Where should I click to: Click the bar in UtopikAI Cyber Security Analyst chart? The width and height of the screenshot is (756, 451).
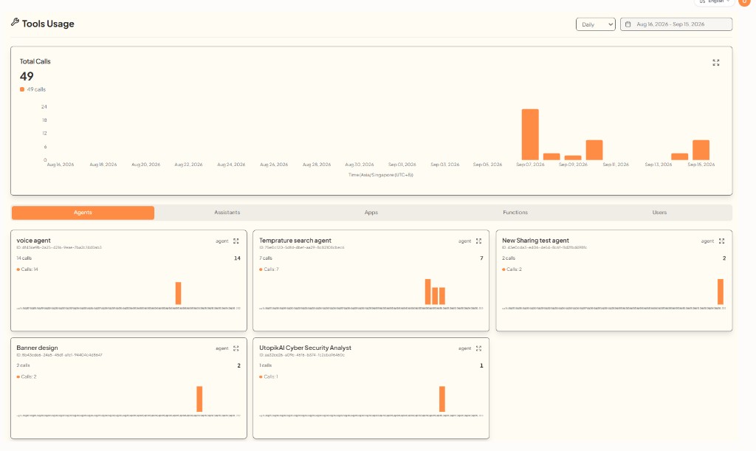(x=442, y=399)
